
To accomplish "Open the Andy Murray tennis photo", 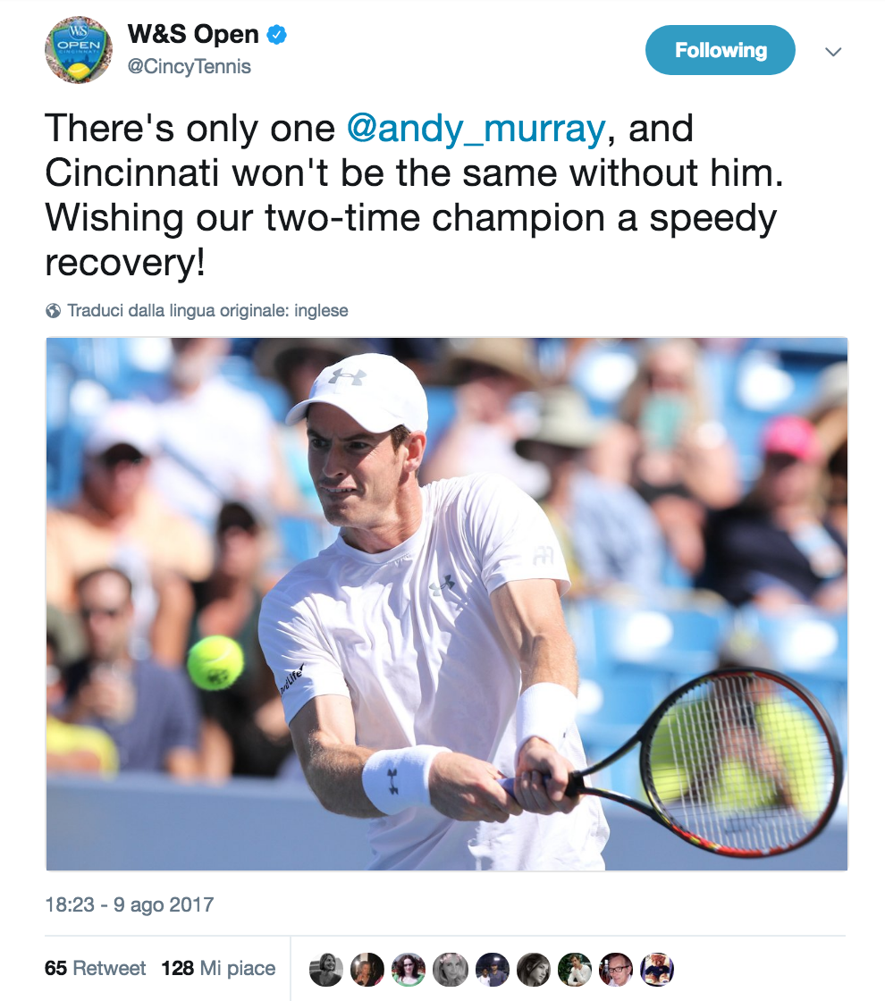I will click(x=447, y=603).
